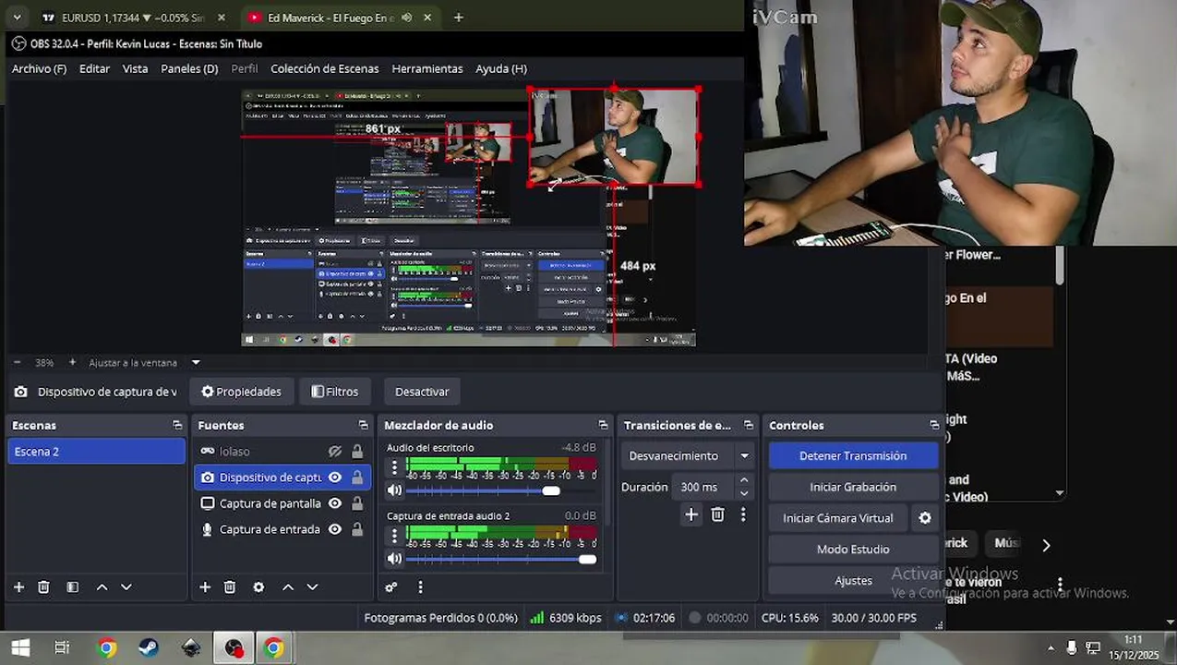The width and height of the screenshot is (1177, 665).
Task: Open Propiedades of selected source
Action: pyautogui.click(x=242, y=392)
